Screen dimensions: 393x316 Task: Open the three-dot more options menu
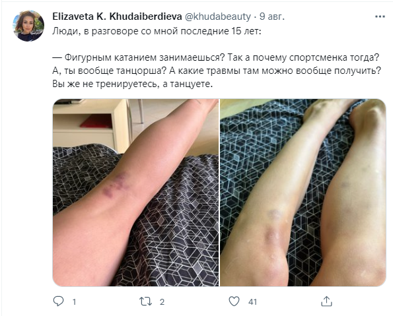coord(380,16)
